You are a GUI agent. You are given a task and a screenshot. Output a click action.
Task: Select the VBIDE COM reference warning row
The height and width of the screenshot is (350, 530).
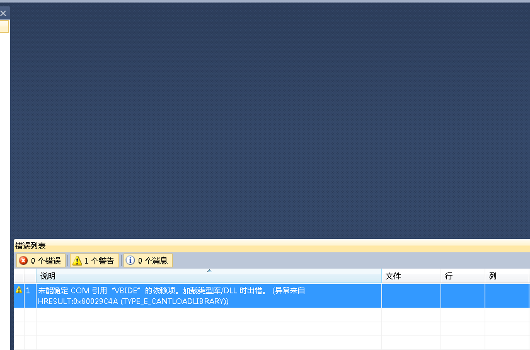[x=272, y=296]
